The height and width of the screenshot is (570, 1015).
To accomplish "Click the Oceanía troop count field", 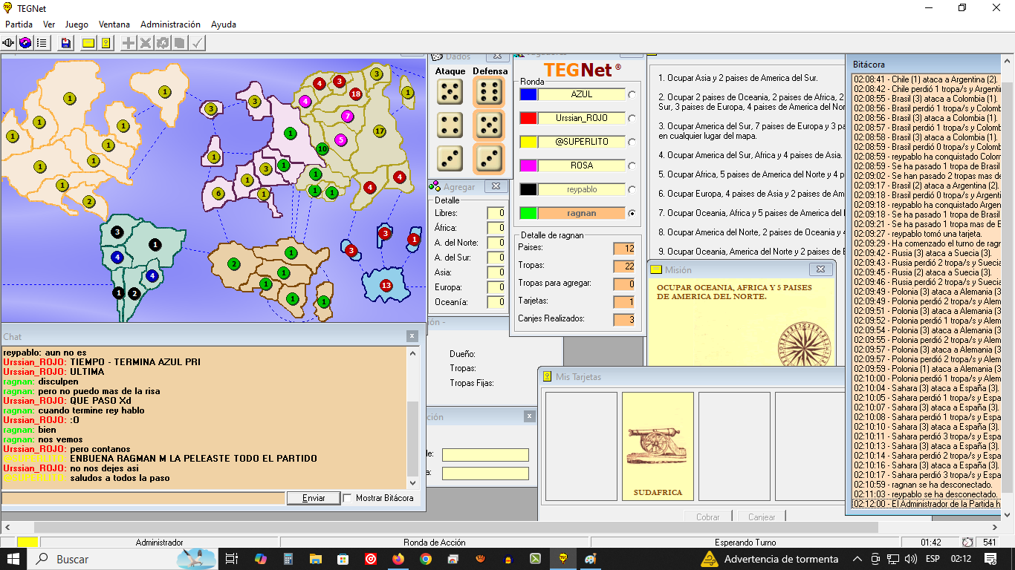I will [x=496, y=302].
